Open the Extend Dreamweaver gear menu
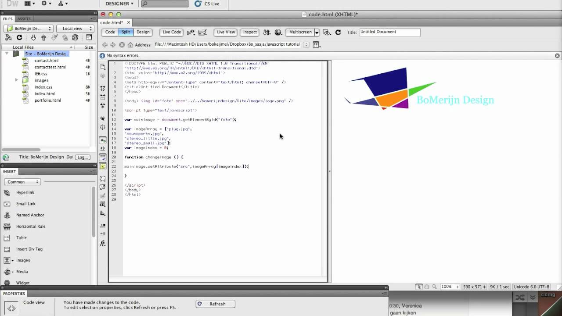Viewport: 562px width, 316px height. point(46,4)
